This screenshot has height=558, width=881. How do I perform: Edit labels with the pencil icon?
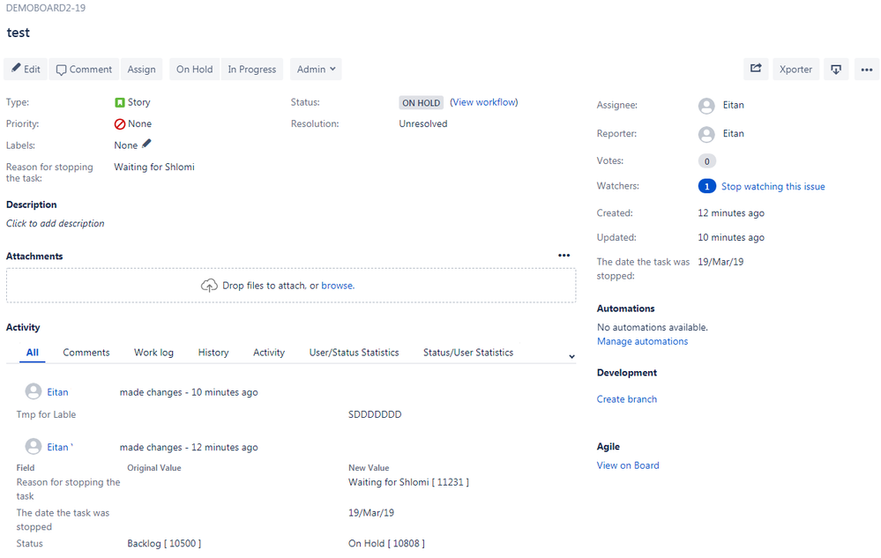[x=146, y=144]
